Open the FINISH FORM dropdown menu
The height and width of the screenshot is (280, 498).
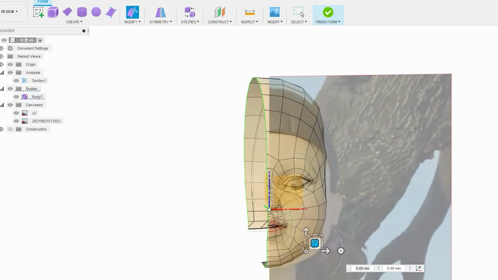point(328,22)
